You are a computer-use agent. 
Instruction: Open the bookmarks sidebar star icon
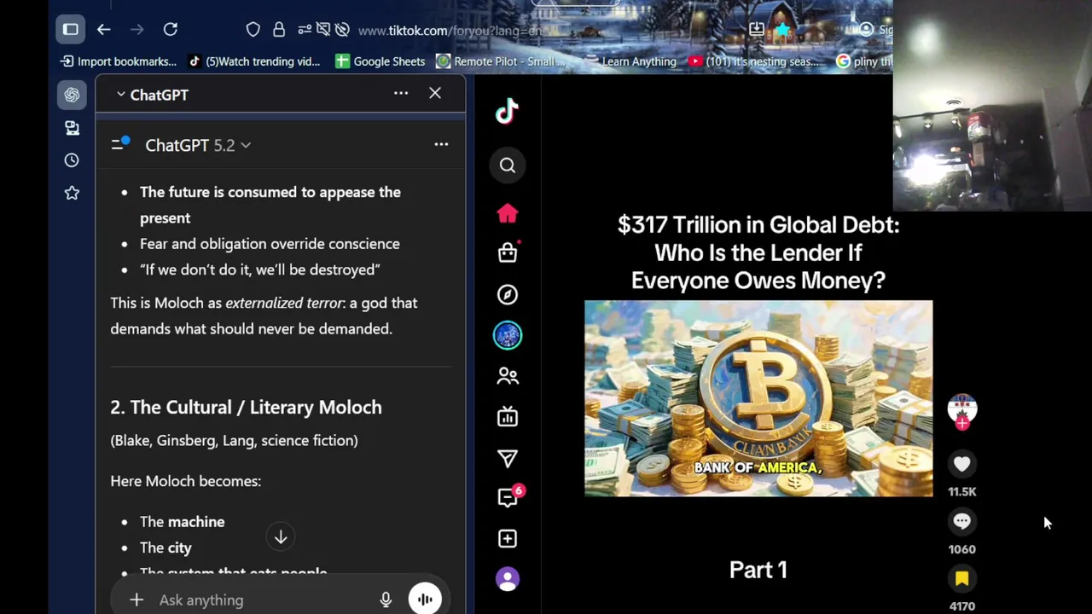pos(72,194)
